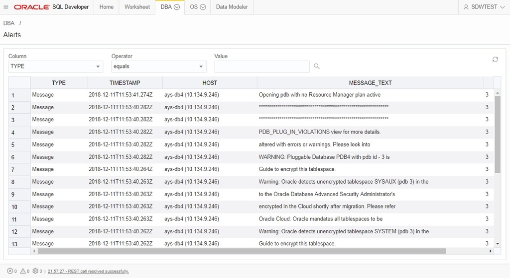Sort by the TYPE column header
Viewport: 510px width, 278px height.
(x=59, y=83)
